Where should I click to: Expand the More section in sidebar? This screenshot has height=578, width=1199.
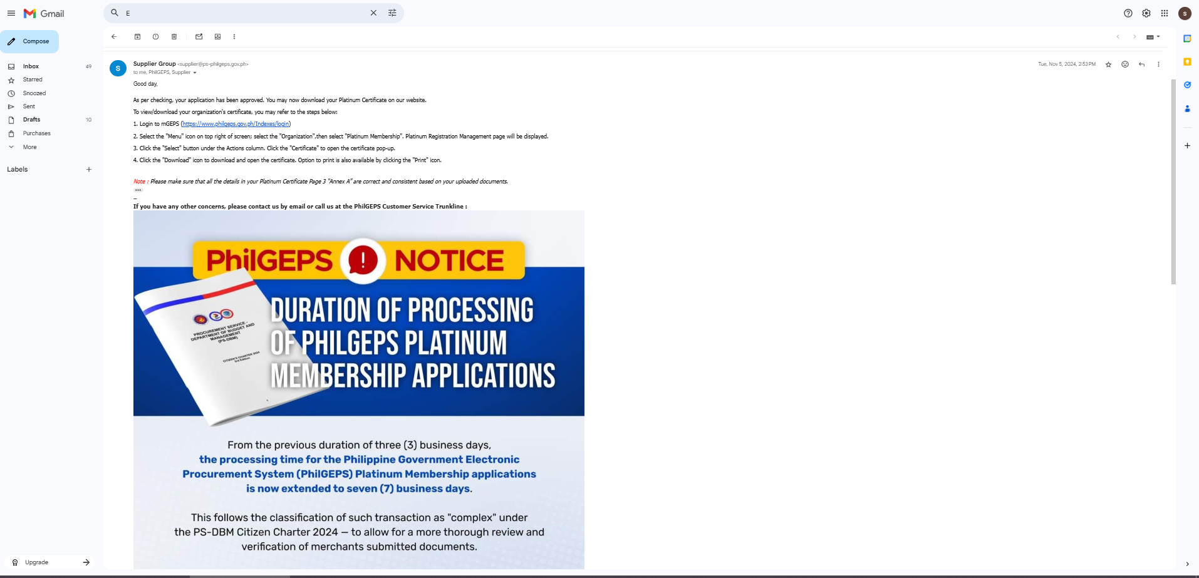pos(29,147)
